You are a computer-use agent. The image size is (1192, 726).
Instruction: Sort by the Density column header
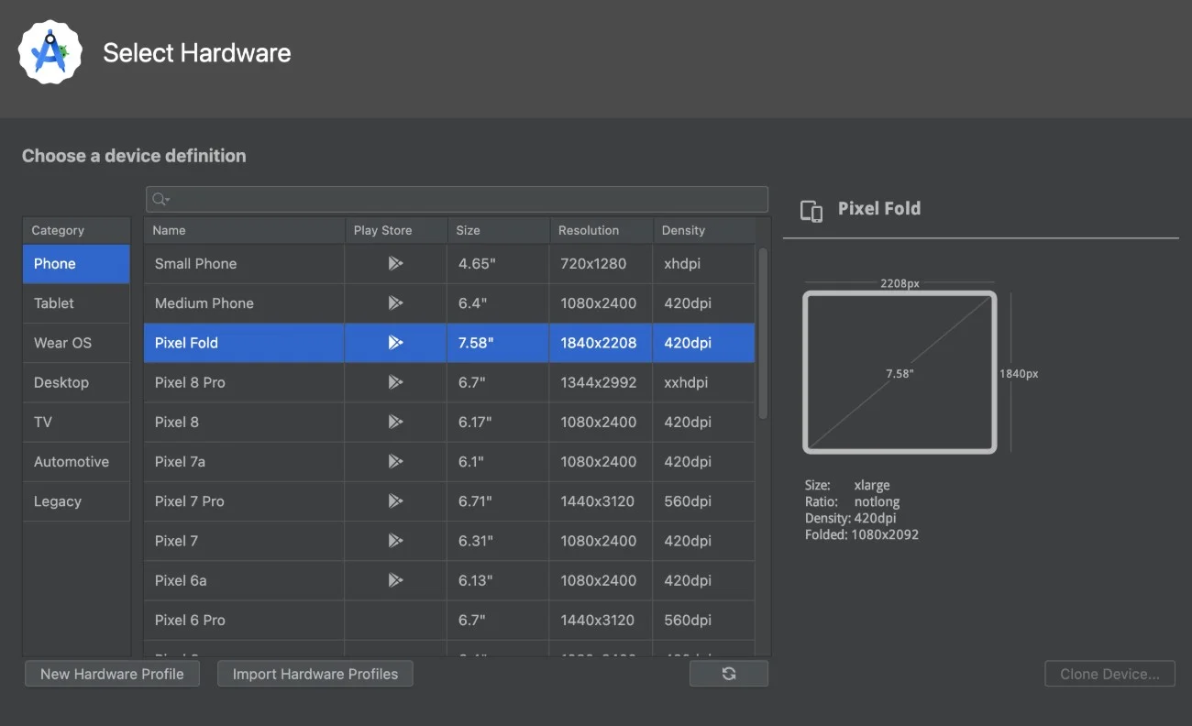pos(704,230)
